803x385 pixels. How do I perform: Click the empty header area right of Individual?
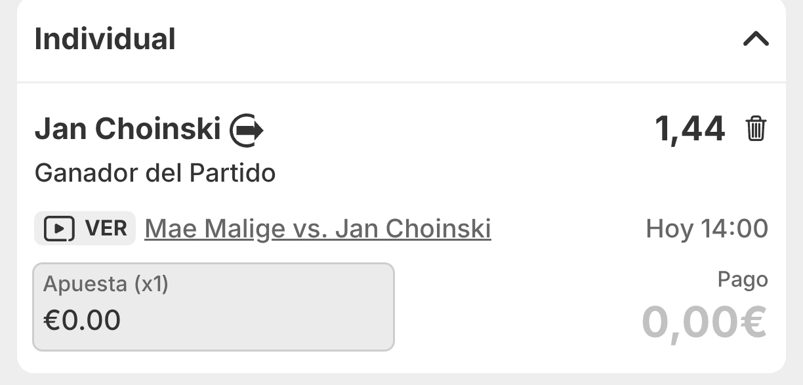click(459, 39)
